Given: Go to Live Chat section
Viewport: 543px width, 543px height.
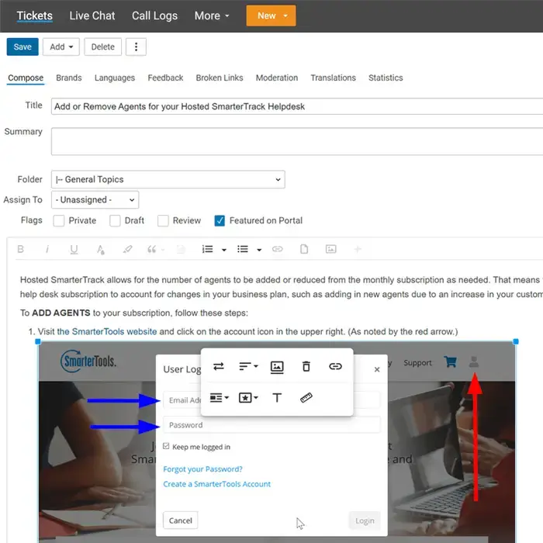Looking at the screenshot, I should (92, 16).
